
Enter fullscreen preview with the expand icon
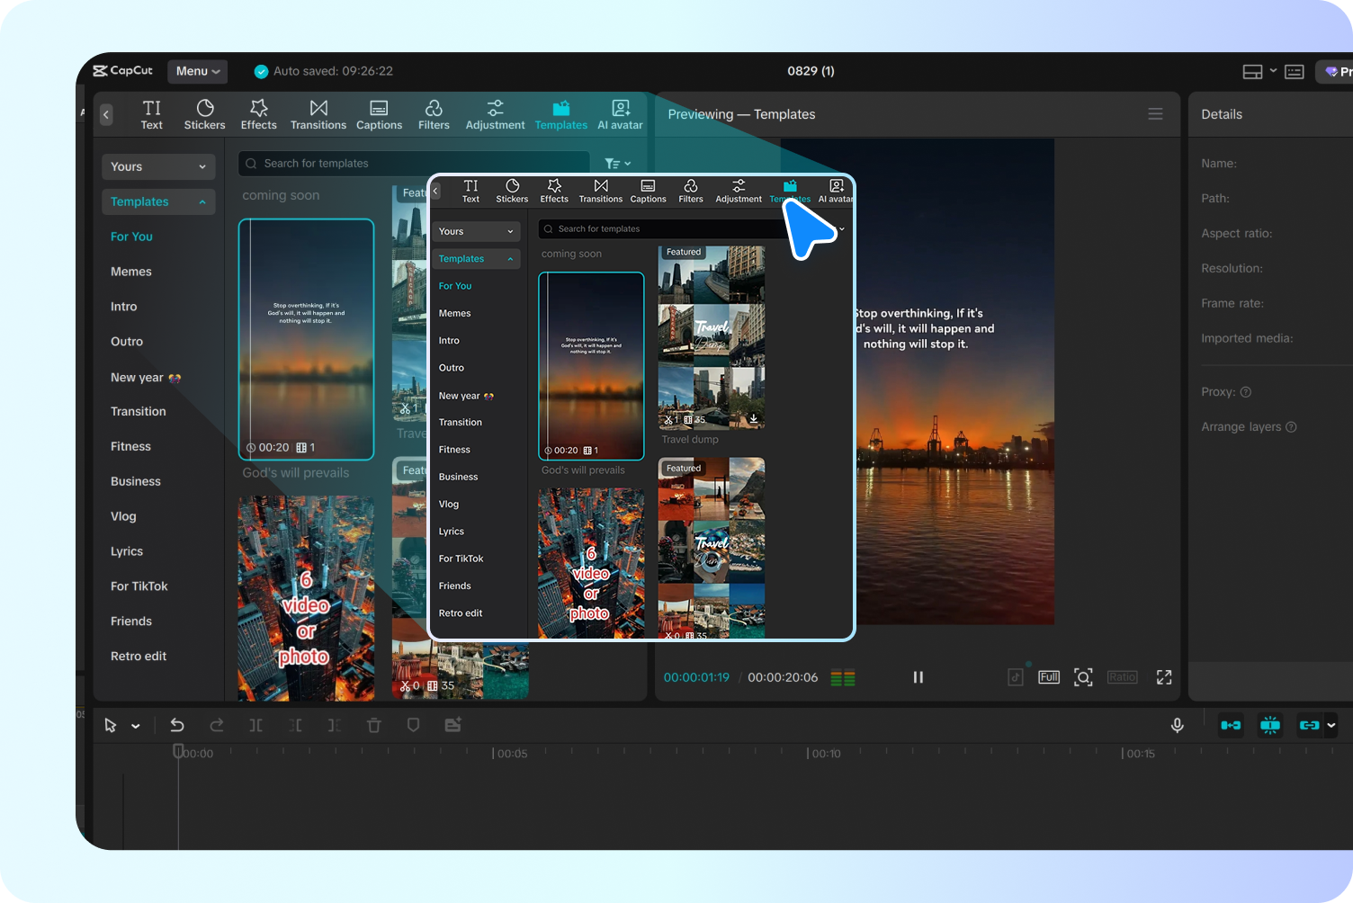(1163, 677)
